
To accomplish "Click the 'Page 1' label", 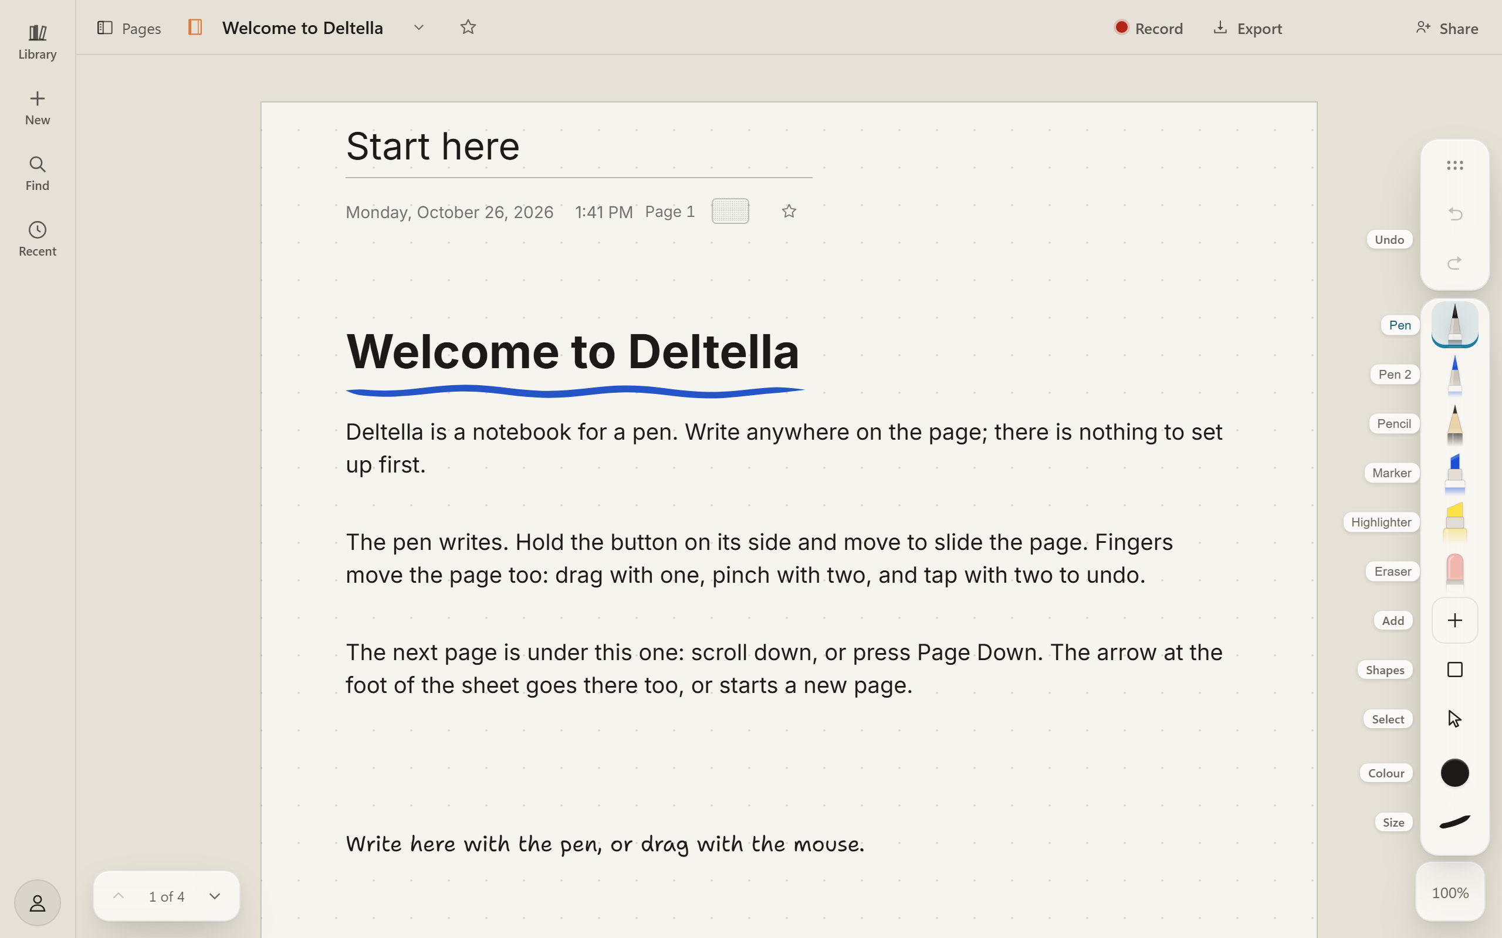I will pos(669,212).
